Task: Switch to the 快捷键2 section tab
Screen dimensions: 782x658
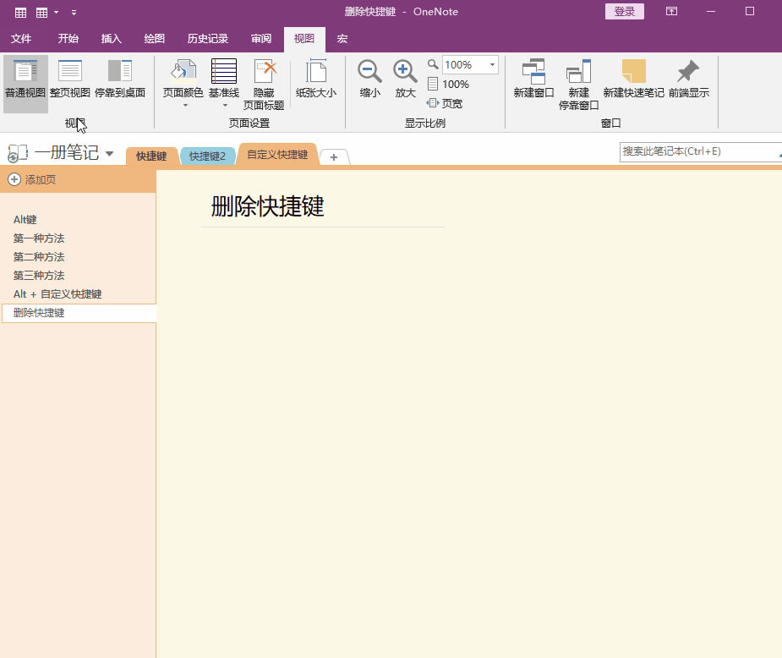Action: tap(208, 155)
